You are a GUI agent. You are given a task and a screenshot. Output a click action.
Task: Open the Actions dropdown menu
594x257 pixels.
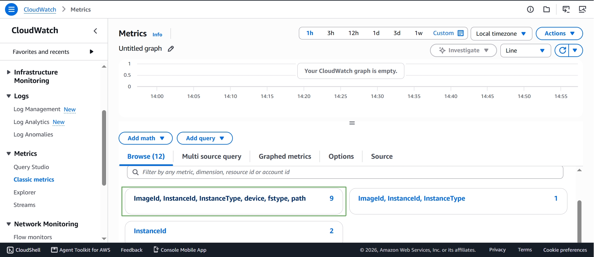coord(559,33)
